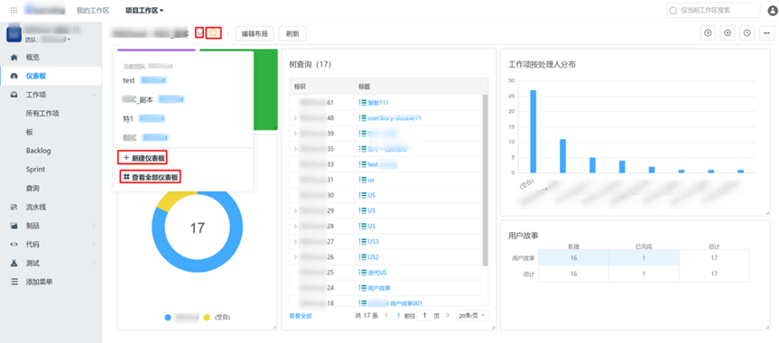Click work item icon beside 用户故事 row 24
Screen dimensions: 779x343
point(362,288)
